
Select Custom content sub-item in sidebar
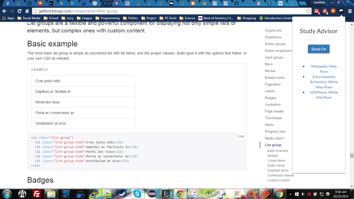point(279,180)
